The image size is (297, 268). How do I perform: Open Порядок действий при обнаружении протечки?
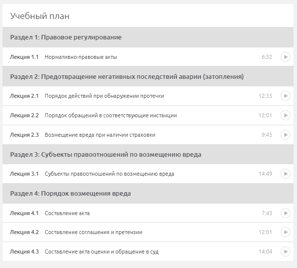pos(104,96)
